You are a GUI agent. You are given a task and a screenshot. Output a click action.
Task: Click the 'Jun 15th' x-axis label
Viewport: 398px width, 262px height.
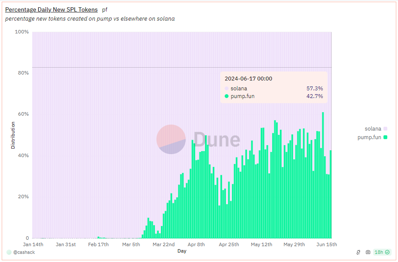pos(327,244)
